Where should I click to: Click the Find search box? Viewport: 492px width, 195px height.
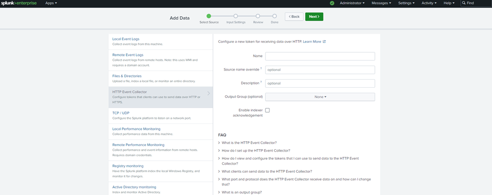point(476,3)
